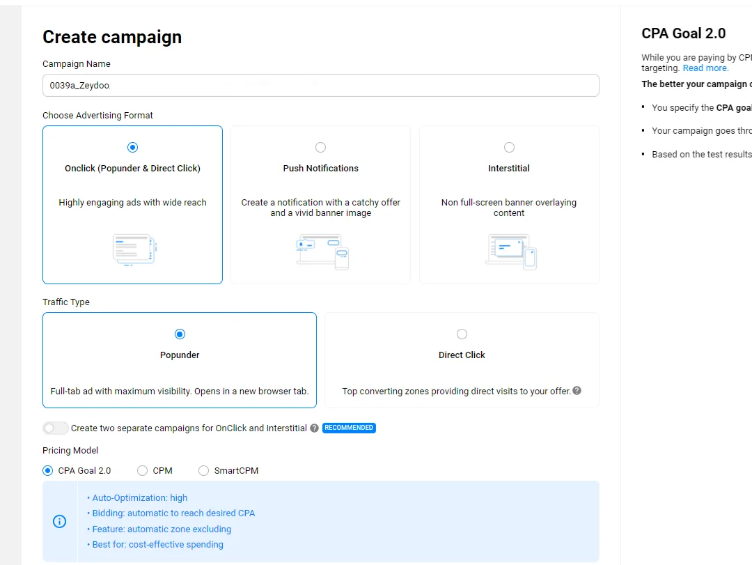Click the Onclick popunder illustration icon
752x565 pixels.
coord(134,249)
